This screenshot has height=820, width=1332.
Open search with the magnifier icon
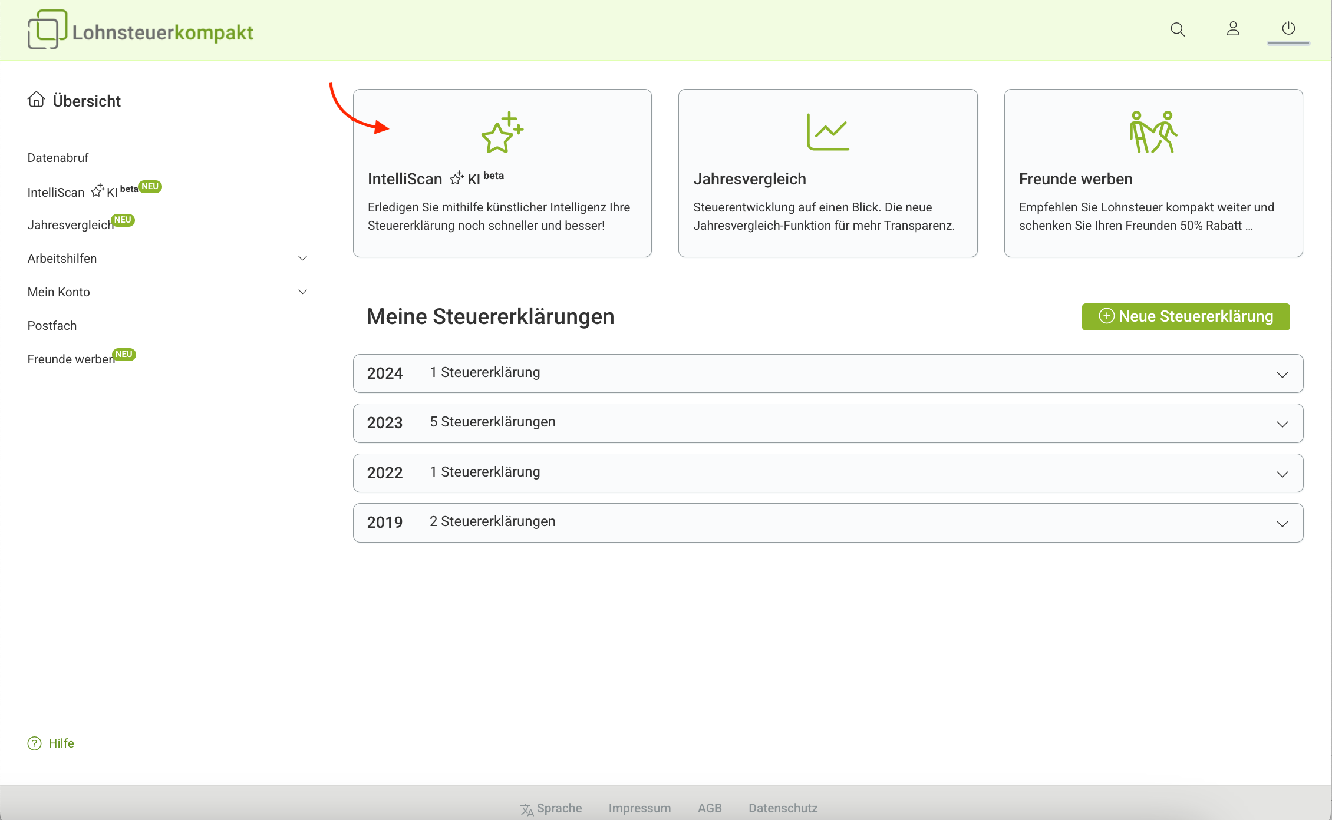coord(1178,29)
